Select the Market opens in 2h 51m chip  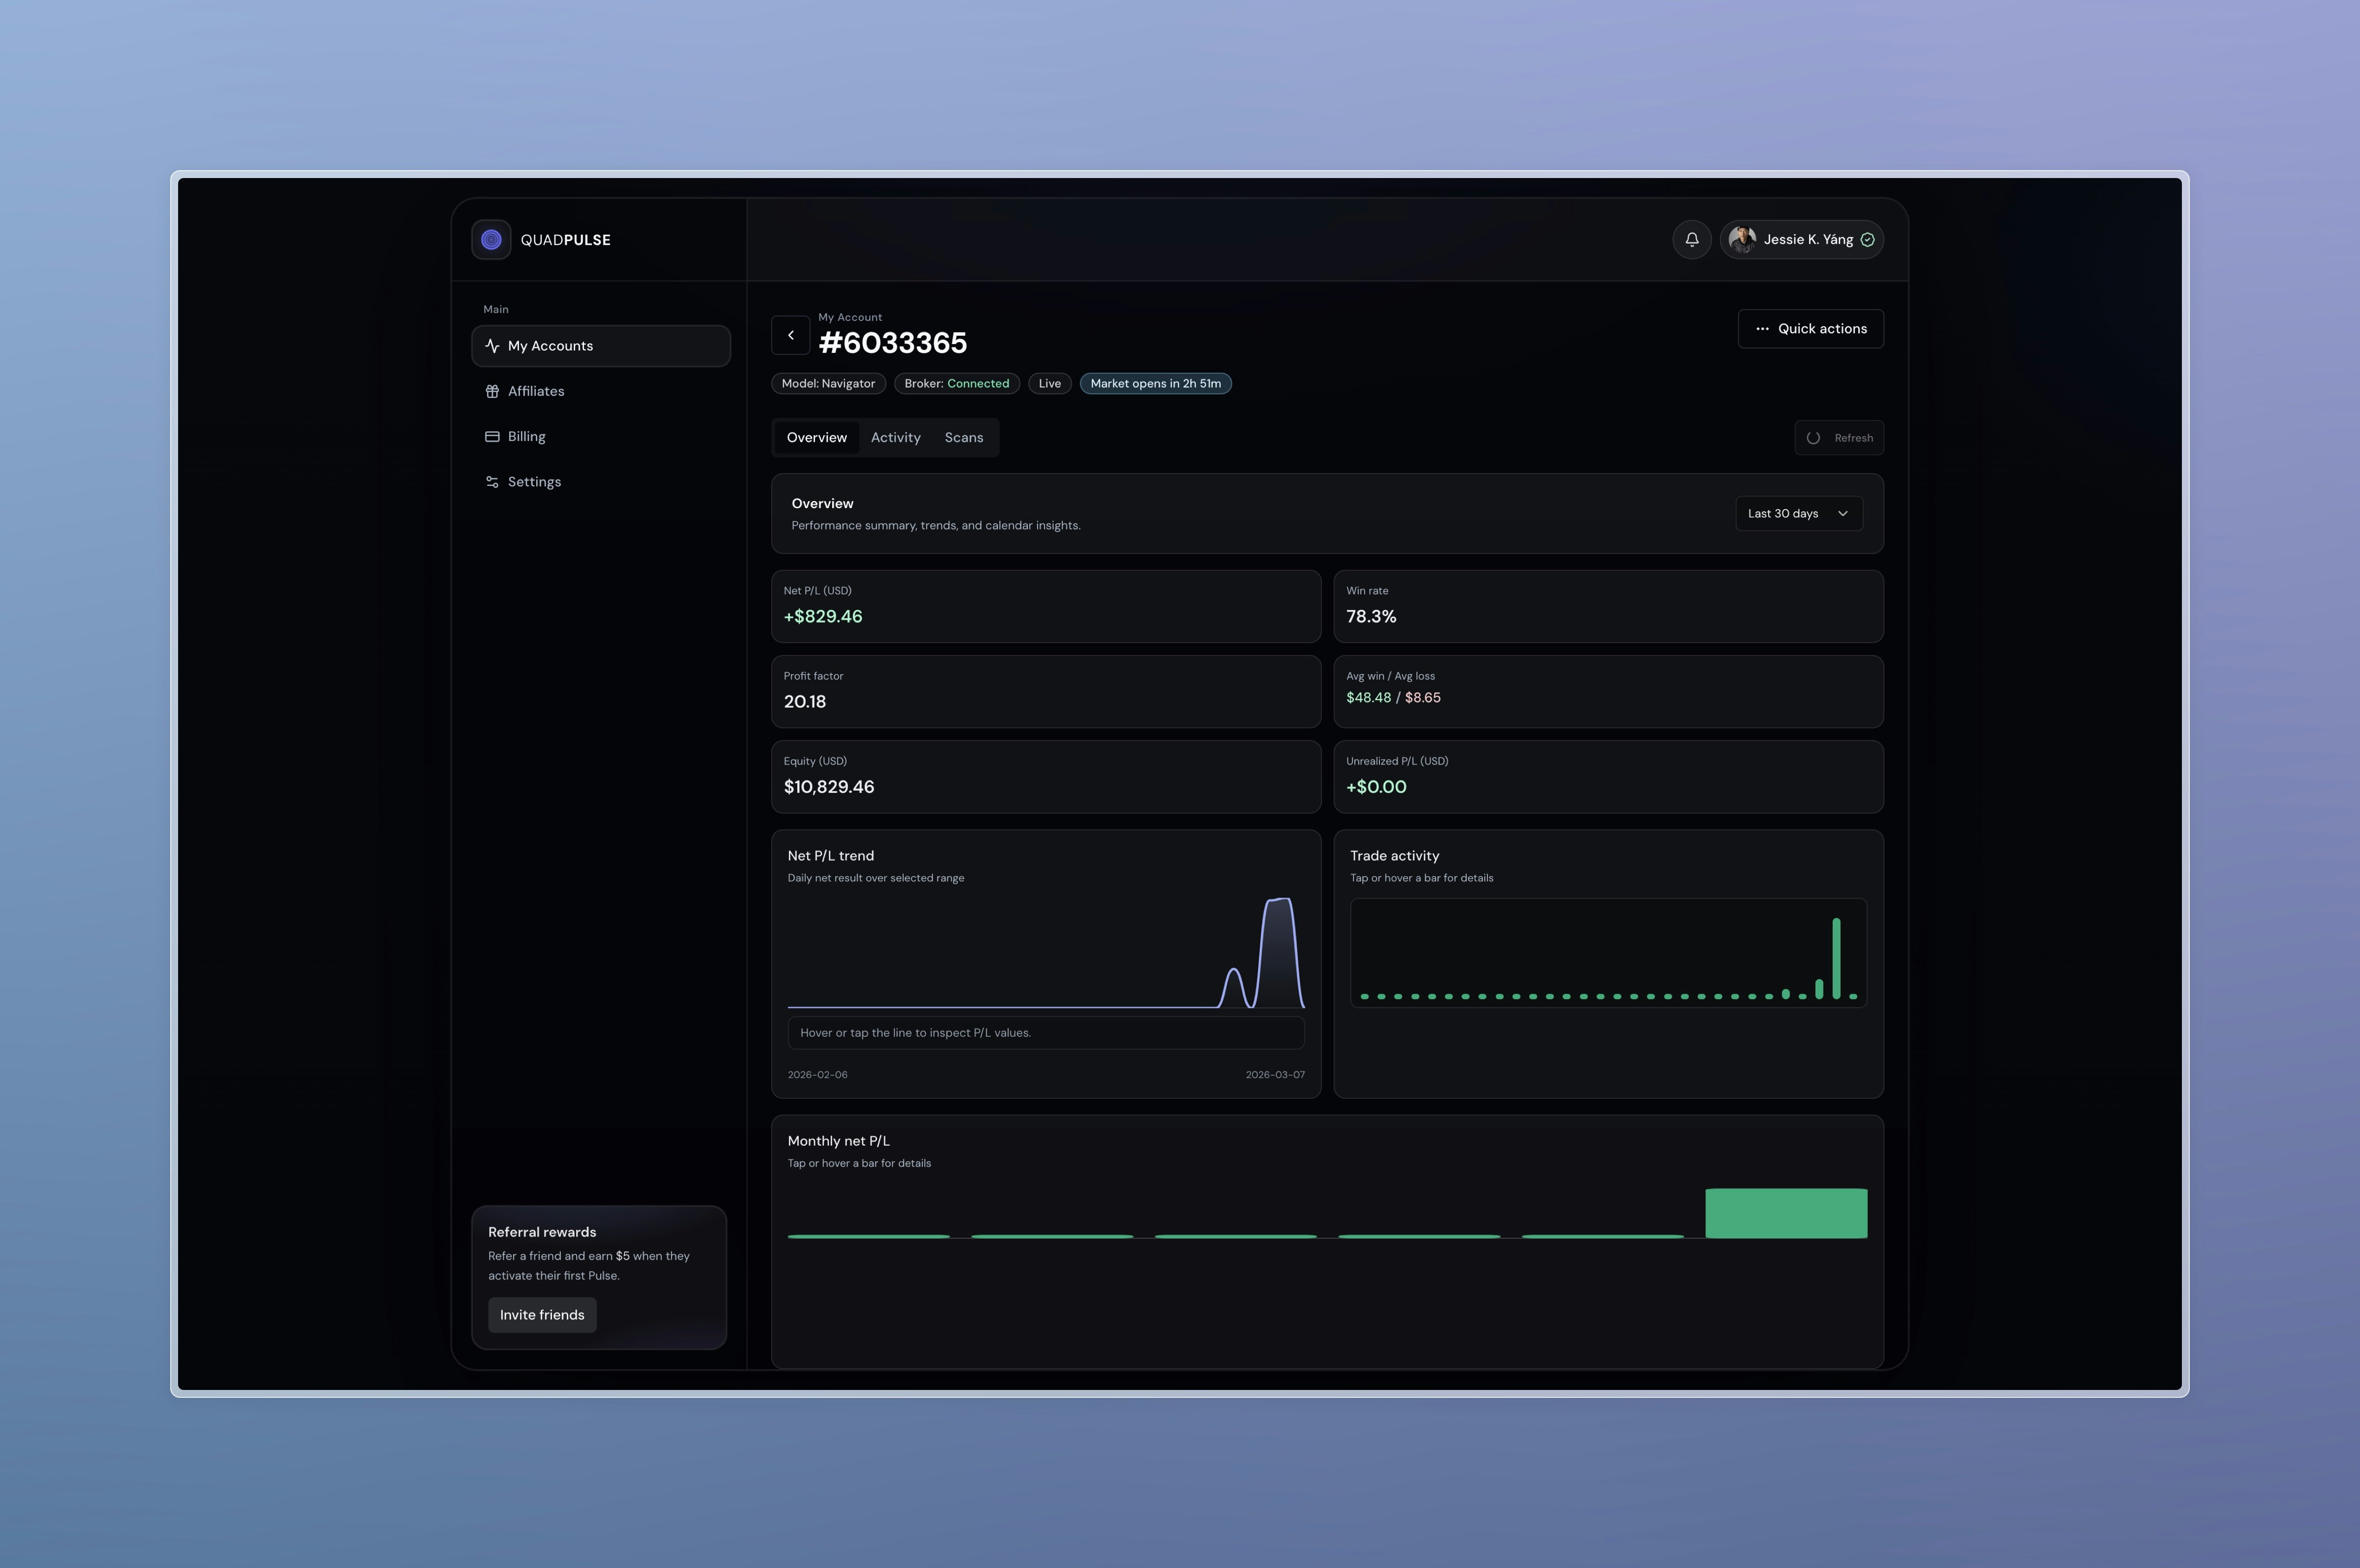pyautogui.click(x=1155, y=383)
